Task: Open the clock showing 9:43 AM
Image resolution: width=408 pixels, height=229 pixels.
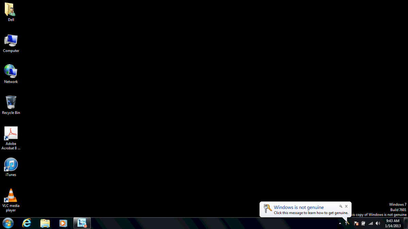Action: (x=393, y=223)
